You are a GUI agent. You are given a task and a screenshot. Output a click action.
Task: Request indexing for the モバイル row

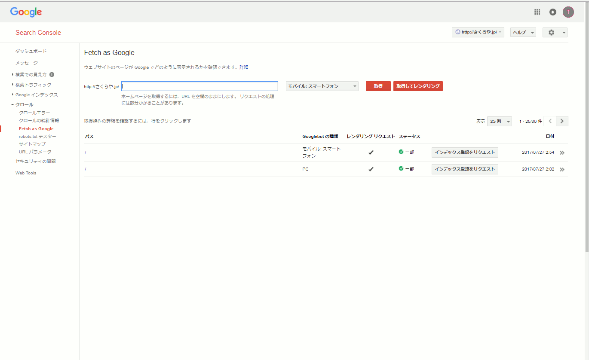465,153
